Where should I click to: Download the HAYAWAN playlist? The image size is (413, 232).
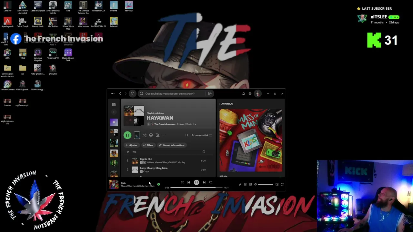(x=151, y=135)
